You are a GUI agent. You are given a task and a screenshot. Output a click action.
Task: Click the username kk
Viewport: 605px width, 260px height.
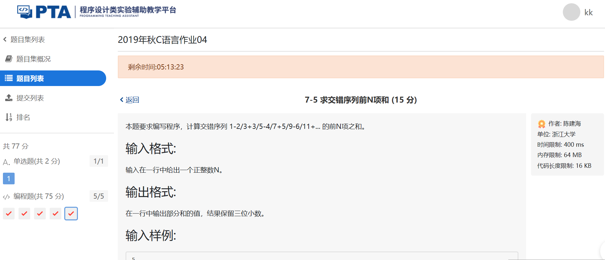click(x=588, y=13)
